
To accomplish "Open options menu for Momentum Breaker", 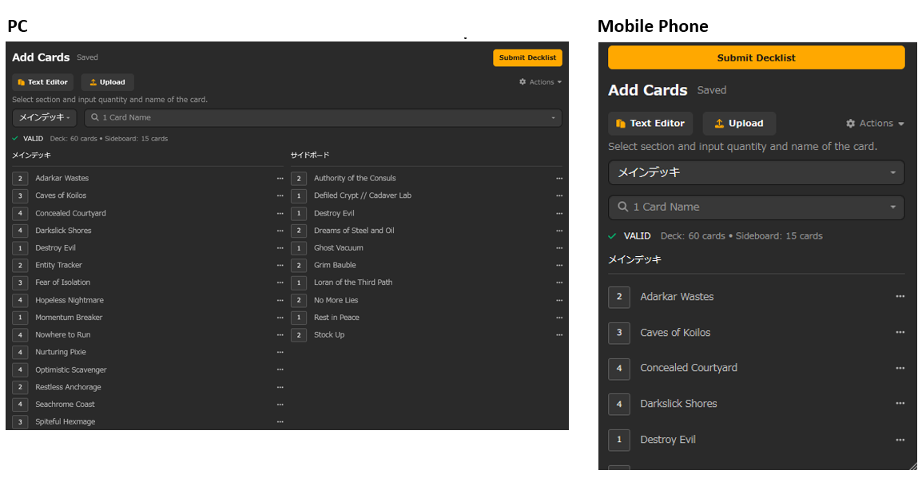I will (280, 318).
